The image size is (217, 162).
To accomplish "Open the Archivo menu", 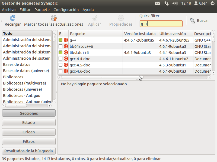I will (9, 10).
